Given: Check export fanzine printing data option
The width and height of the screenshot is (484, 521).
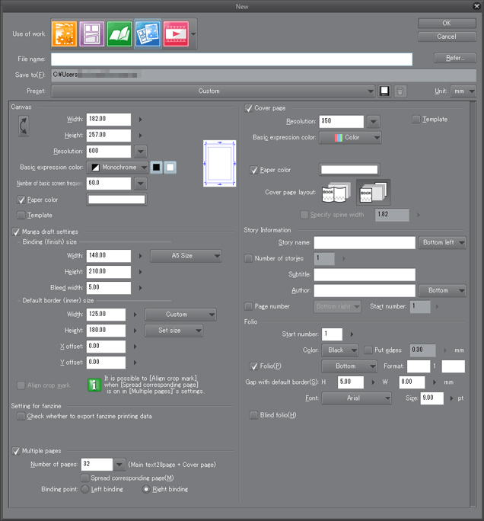Looking at the screenshot, I should point(21,417).
